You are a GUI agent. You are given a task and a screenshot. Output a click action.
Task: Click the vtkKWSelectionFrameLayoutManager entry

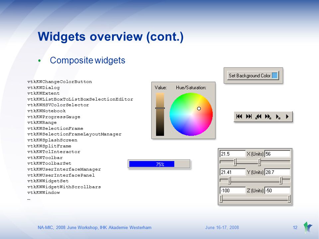(74, 134)
